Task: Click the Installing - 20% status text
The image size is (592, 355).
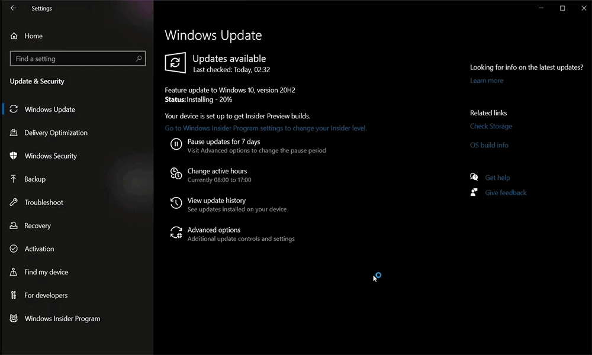Action: coord(210,99)
